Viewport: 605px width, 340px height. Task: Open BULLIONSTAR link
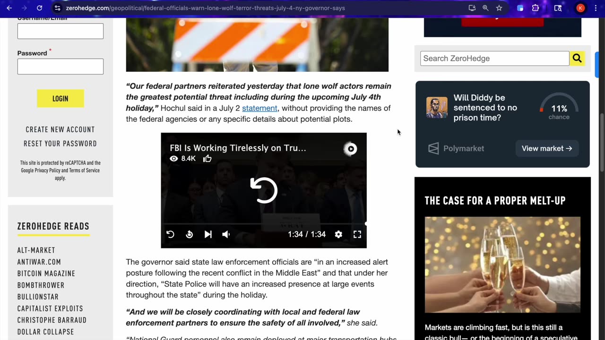point(38,297)
